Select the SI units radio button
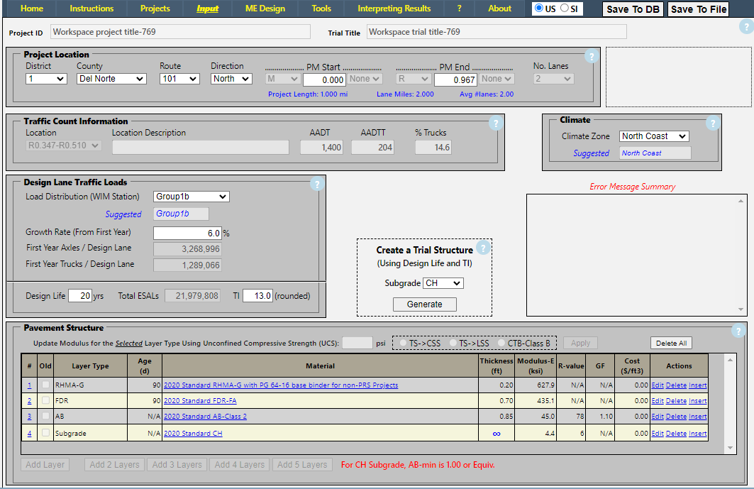The height and width of the screenshot is (489, 754). coord(565,9)
